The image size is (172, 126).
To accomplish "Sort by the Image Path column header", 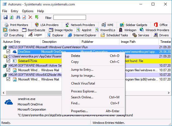I will click(x=139, y=42).
